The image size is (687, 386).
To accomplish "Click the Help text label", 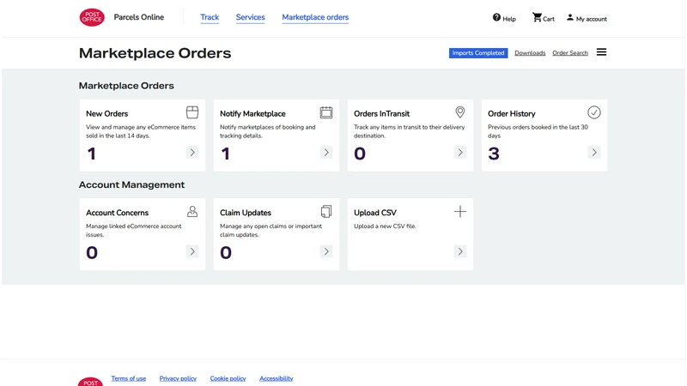I will pos(509,19).
